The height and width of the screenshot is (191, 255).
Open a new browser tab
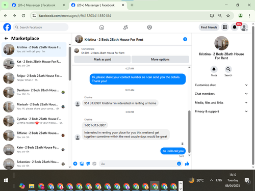(x=132, y=5)
